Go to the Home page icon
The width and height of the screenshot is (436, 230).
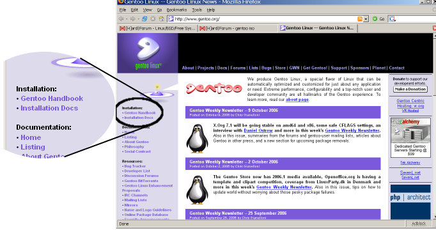click(x=161, y=19)
